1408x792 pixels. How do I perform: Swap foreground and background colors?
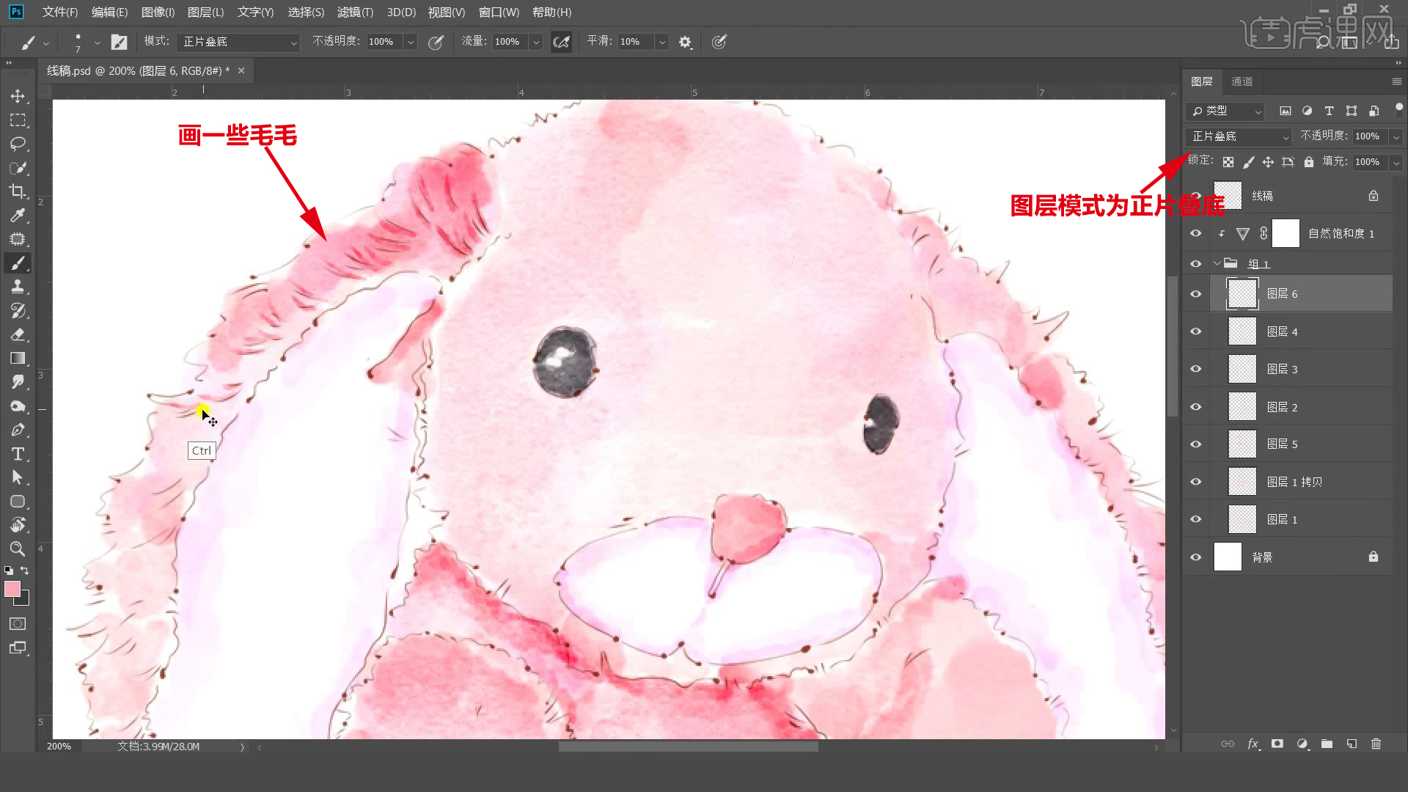[x=25, y=571]
